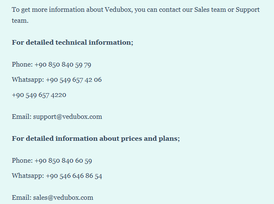Click the word 'Vedubox' in the intro sentence
The width and height of the screenshot is (274, 204).
(x=119, y=10)
